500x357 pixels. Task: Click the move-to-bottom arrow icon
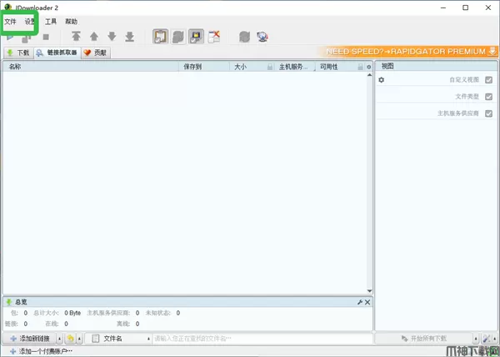pos(129,37)
